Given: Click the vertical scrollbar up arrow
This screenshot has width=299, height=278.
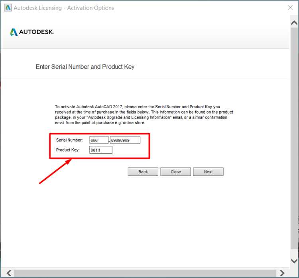Looking at the screenshot, I should (x=294, y=23).
